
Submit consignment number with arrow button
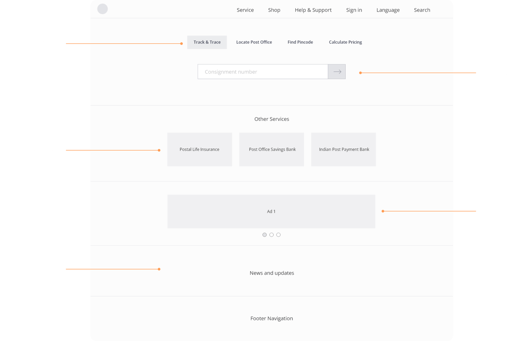pyautogui.click(x=337, y=71)
